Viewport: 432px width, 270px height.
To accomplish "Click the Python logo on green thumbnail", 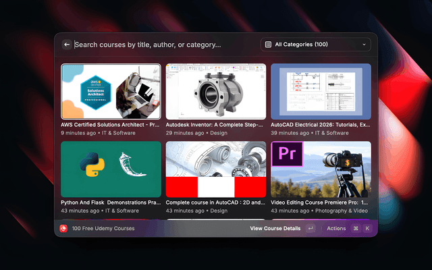I will pos(91,165).
